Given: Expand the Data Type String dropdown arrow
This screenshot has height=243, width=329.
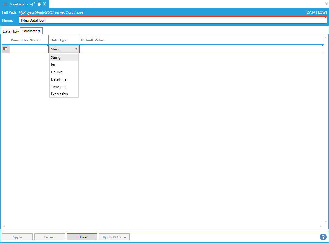Looking at the screenshot, I should [76, 49].
